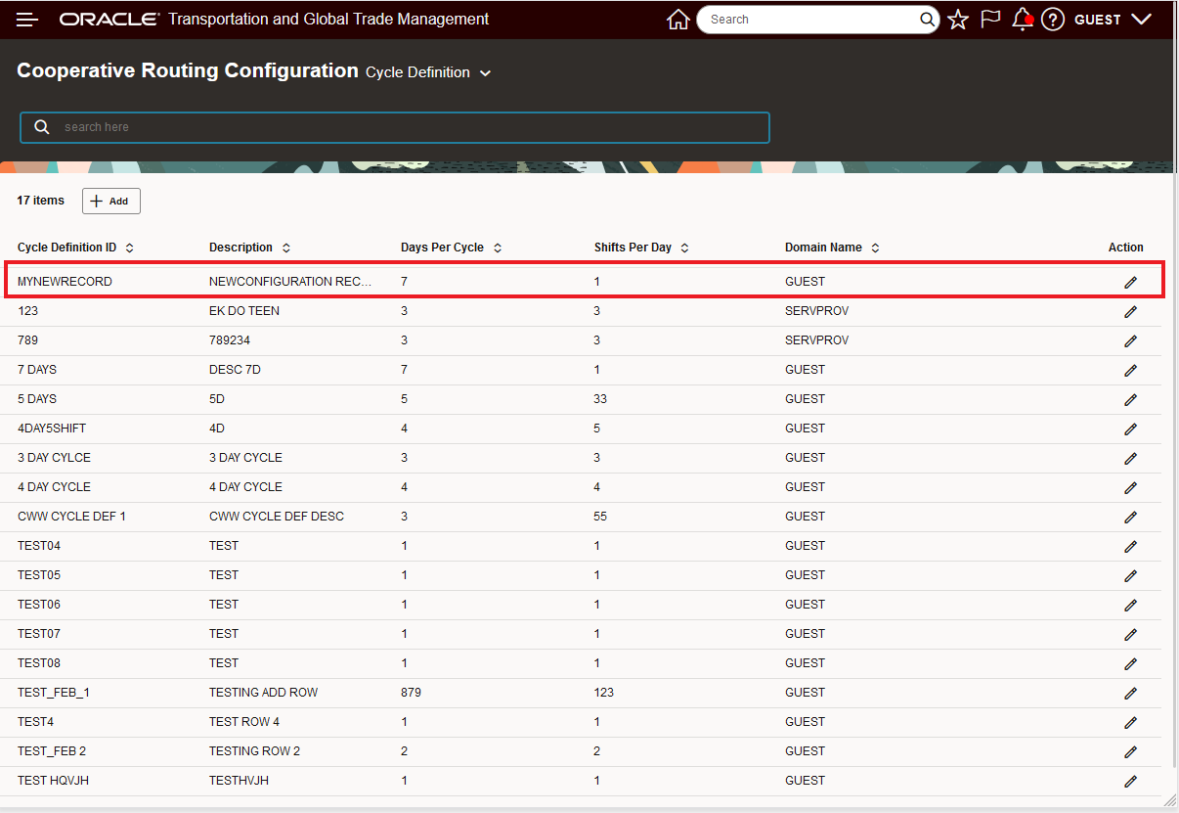The height and width of the screenshot is (813, 1179).
Task: Edit TEST07 row pencil icon
Action: click(1131, 634)
